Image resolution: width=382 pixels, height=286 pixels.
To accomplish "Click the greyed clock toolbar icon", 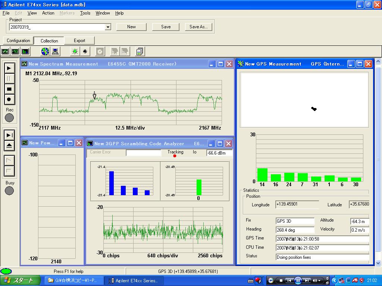I will point(100,51).
